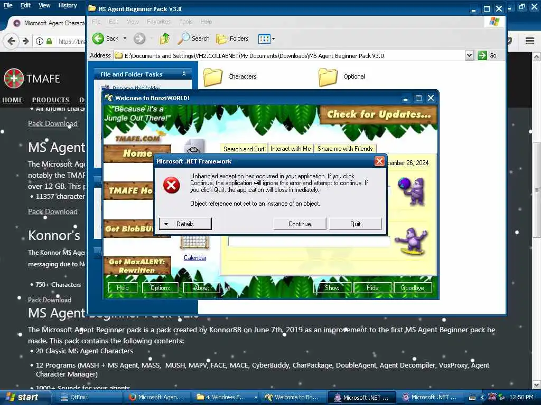Image resolution: width=541 pixels, height=405 pixels.
Task: Close the Microsoft .NET Framework dialog
Action: tap(379, 161)
